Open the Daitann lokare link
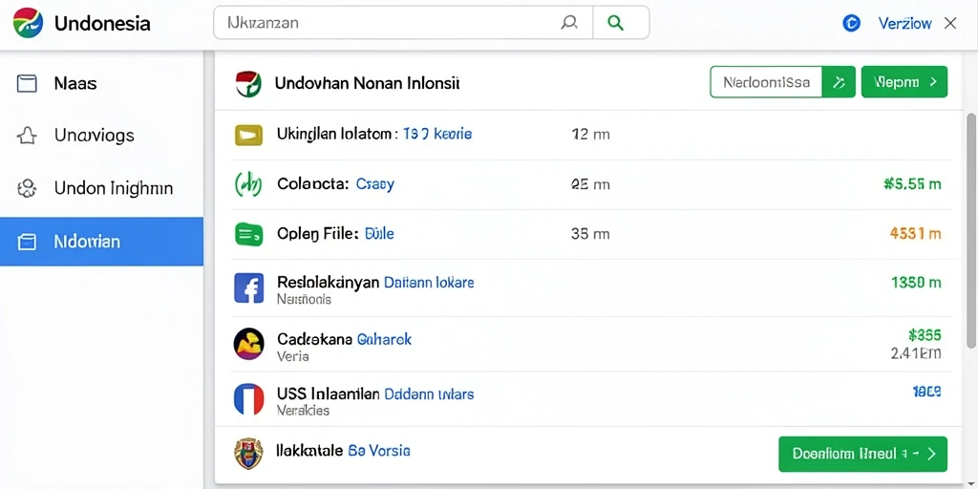The height and width of the screenshot is (489, 978). click(x=429, y=282)
